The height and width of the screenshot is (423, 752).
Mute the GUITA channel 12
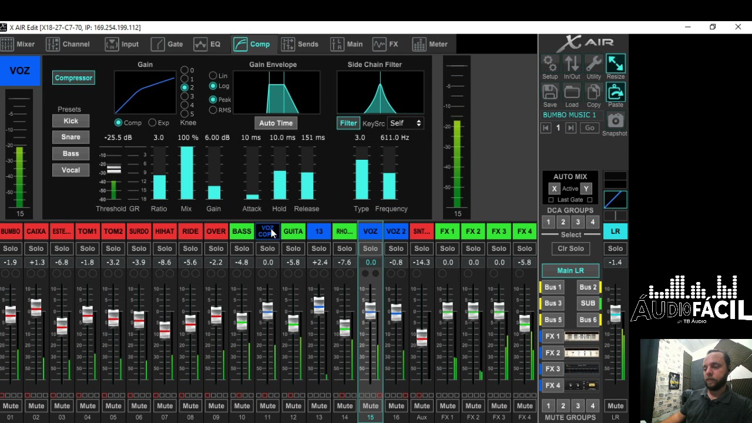click(293, 406)
